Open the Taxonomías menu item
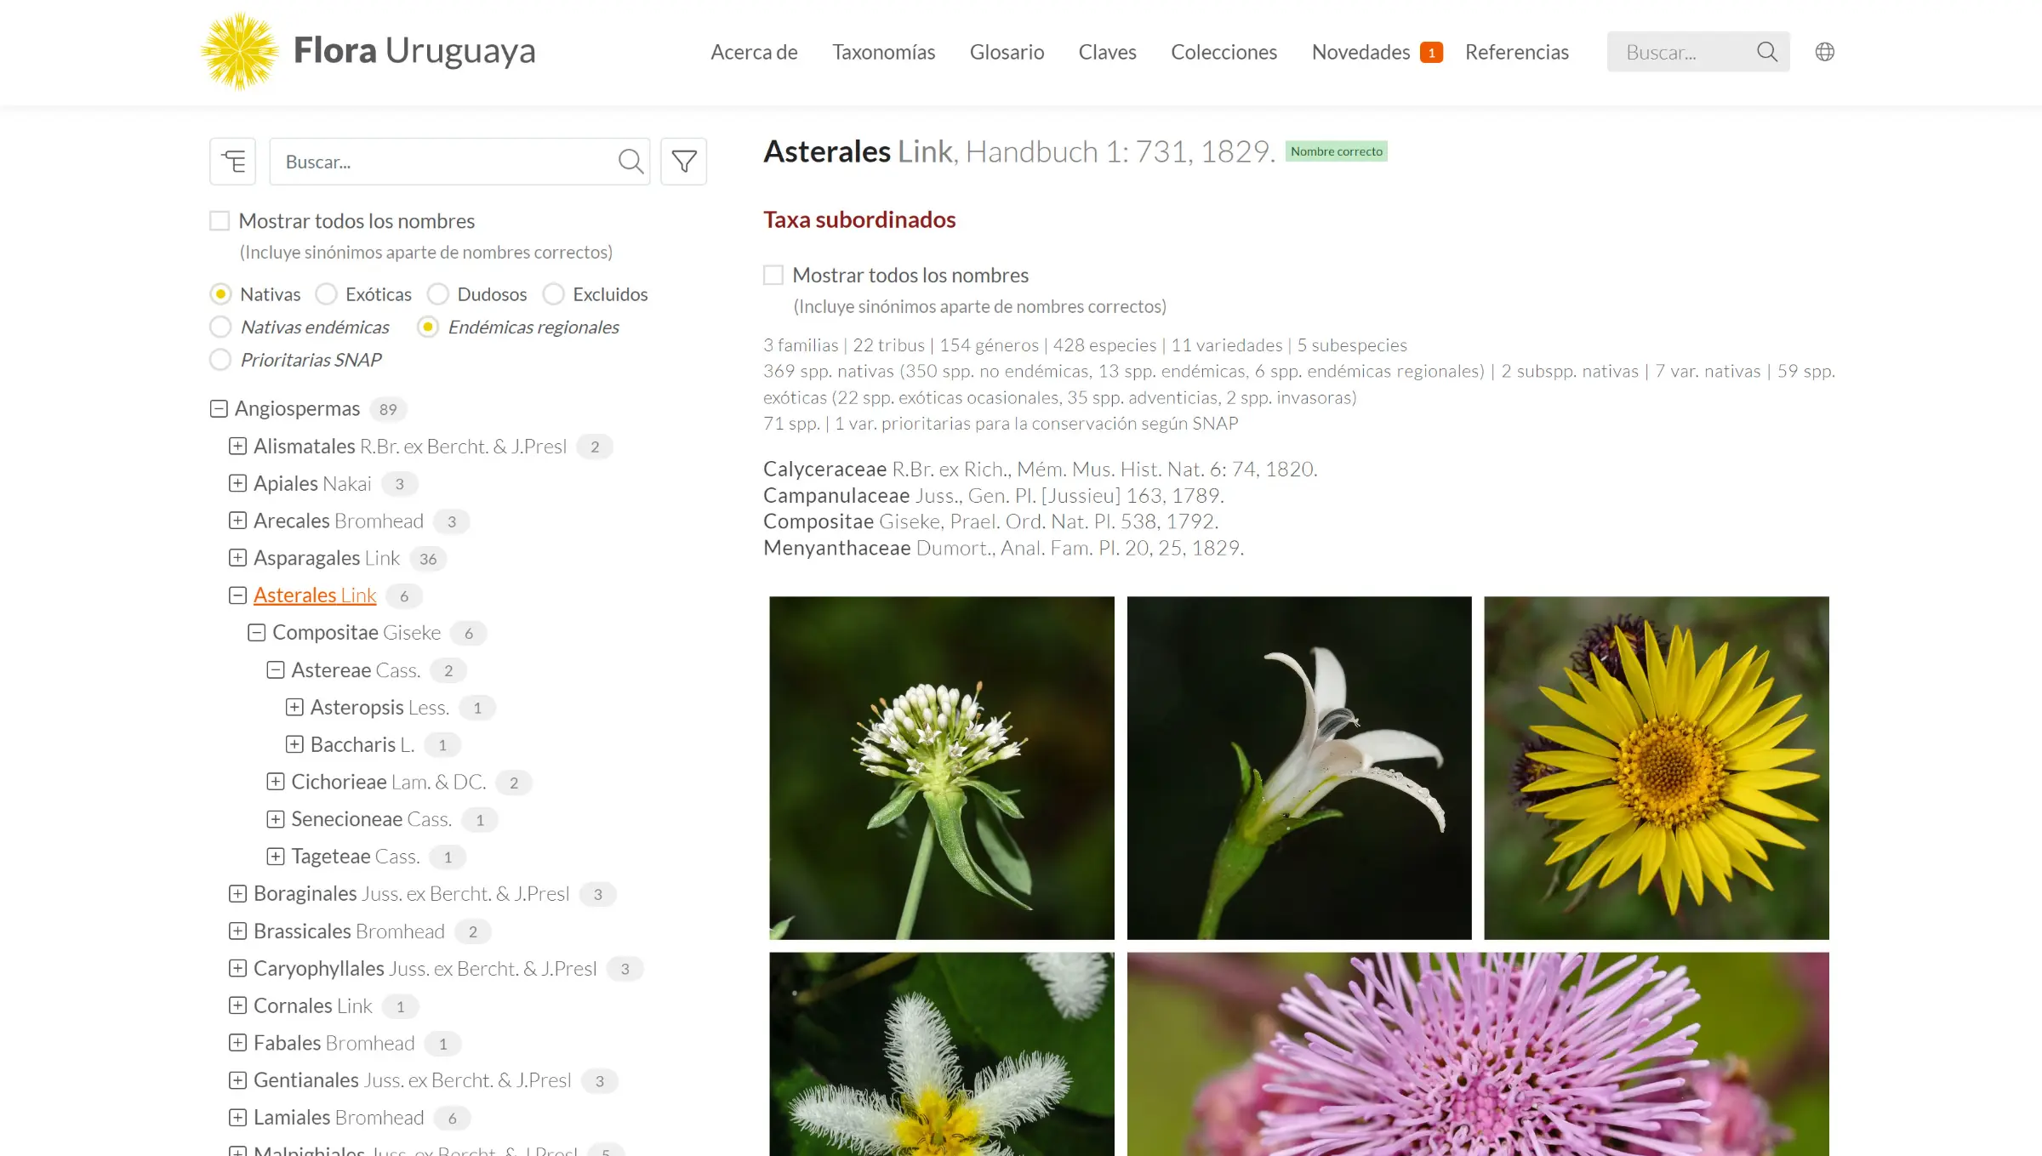The height and width of the screenshot is (1156, 2042). pos(883,52)
